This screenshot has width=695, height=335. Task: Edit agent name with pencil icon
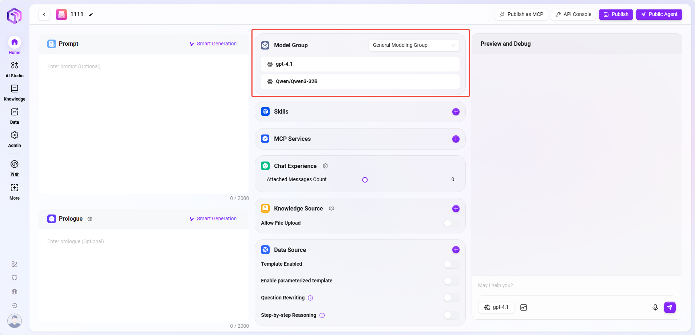[91, 15]
